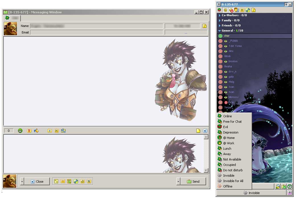Toggle the group view G button
296x198 pixels.
[225, 10]
